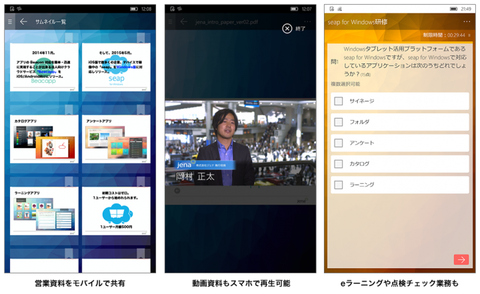Tap the 12:07 clock in video screen
The height and width of the screenshot is (294, 480).
(x=307, y=9)
